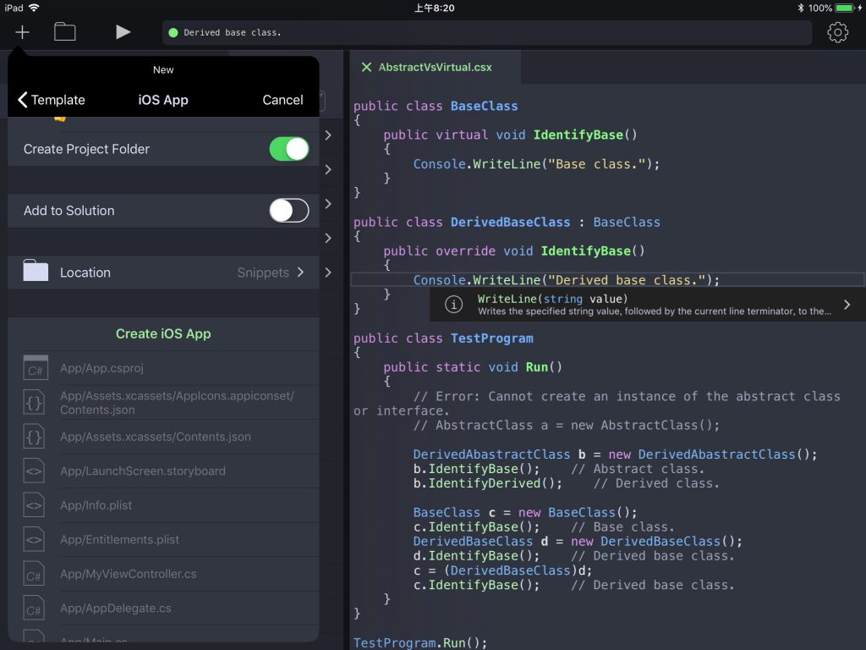Open settings gear icon
Screen dimensions: 866x650
837,33
